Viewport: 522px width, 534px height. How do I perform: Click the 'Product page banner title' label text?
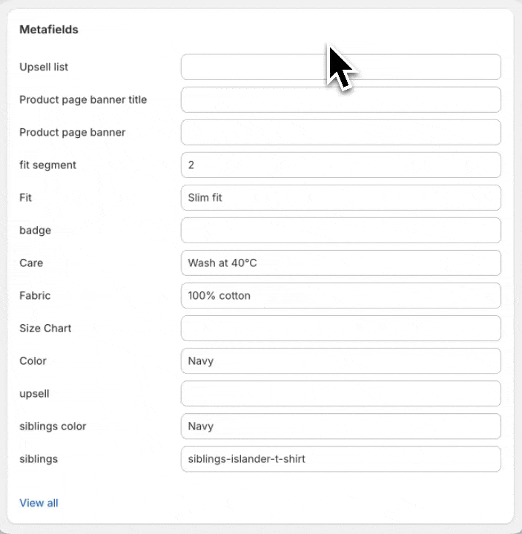[x=83, y=99]
